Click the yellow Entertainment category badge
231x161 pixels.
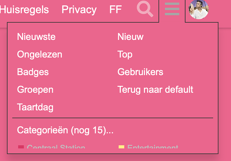(x=122, y=147)
